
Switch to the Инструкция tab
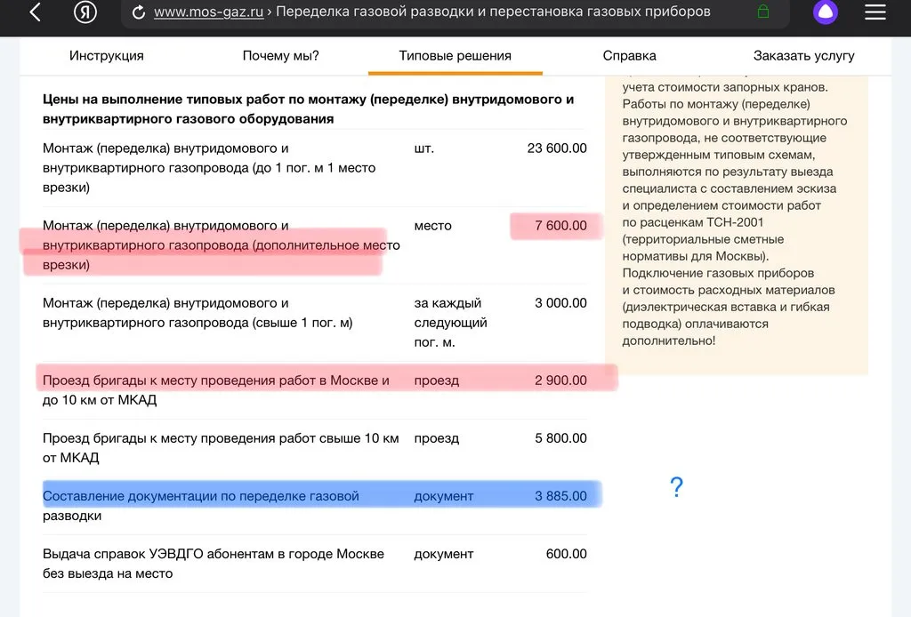(x=107, y=56)
